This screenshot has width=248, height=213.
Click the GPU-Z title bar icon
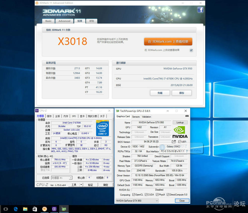[x=118, y=111]
